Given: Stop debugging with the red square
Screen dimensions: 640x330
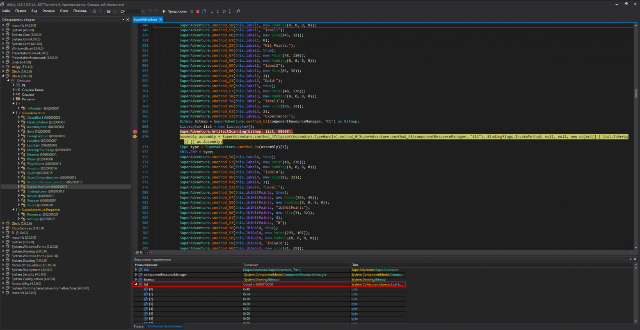Looking at the screenshot, I should pos(198,11).
